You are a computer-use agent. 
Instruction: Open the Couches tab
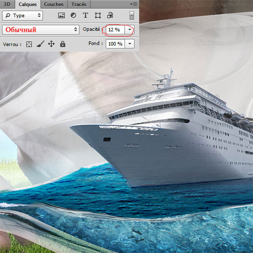(x=54, y=4)
